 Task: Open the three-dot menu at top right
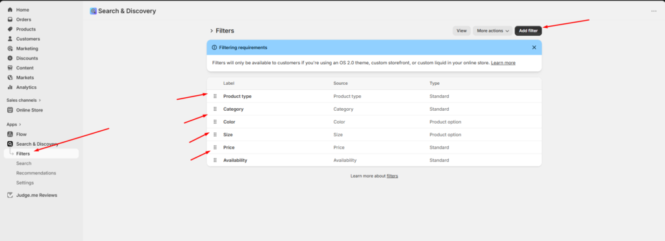coord(653,11)
